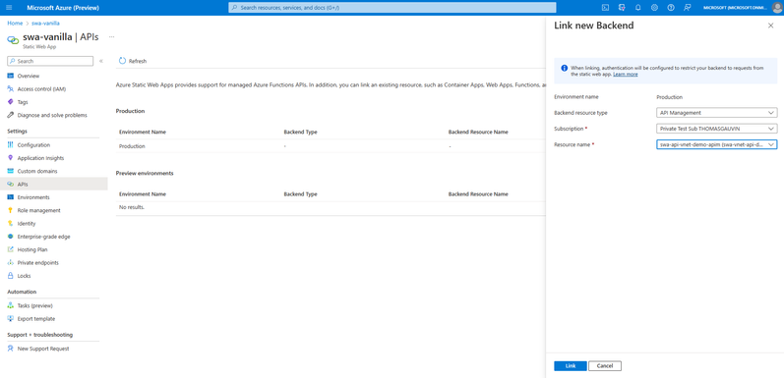Screen dimensions: 784x378
Task: Click the Link button
Action: click(x=571, y=366)
